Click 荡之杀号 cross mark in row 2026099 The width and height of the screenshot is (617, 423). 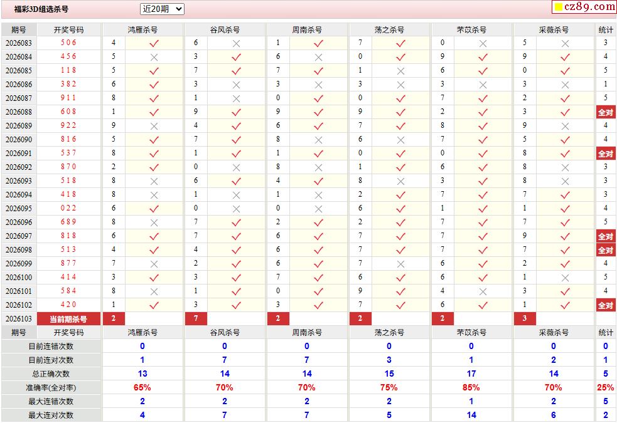coord(400,264)
